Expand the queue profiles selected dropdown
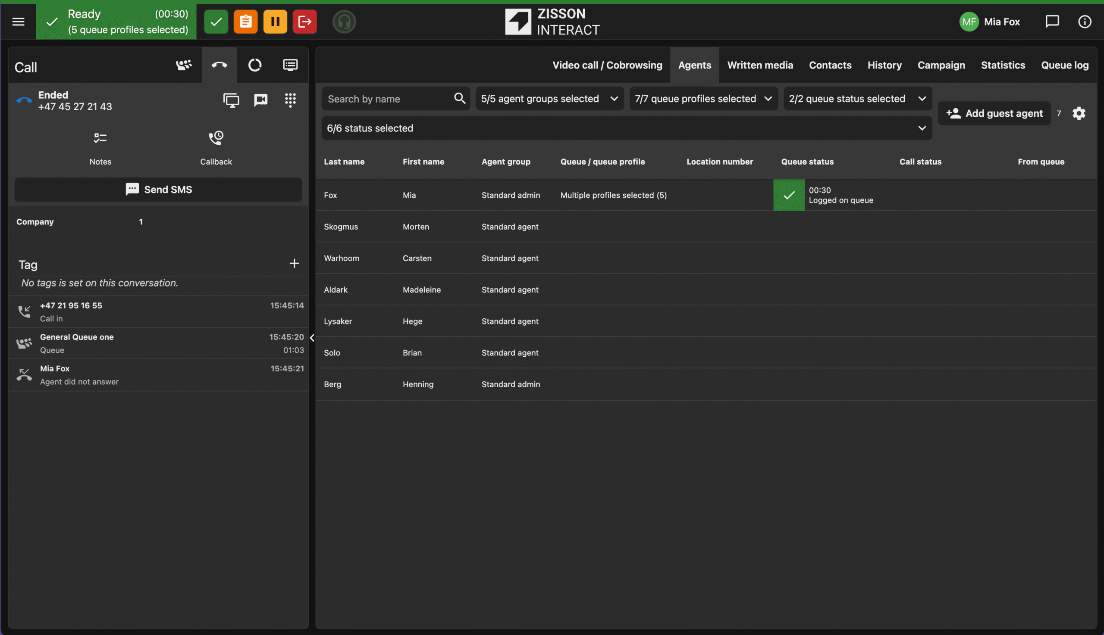 pyautogui.click(x=703, y=99)
